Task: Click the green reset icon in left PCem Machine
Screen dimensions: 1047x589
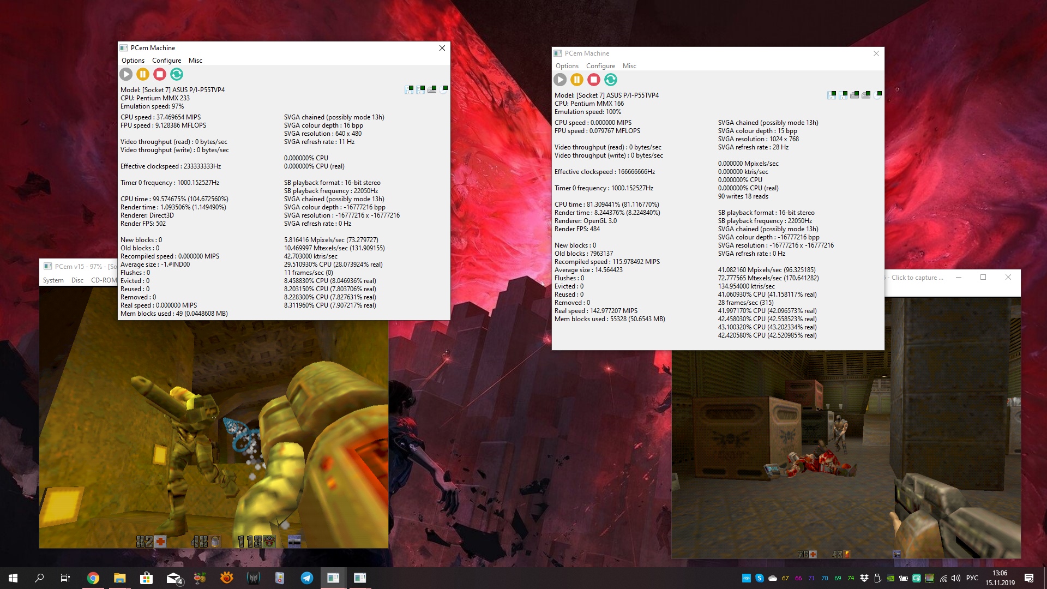Action: [176, 74]
